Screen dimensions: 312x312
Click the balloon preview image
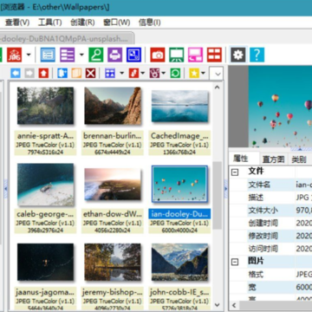(x=280, y=107)
